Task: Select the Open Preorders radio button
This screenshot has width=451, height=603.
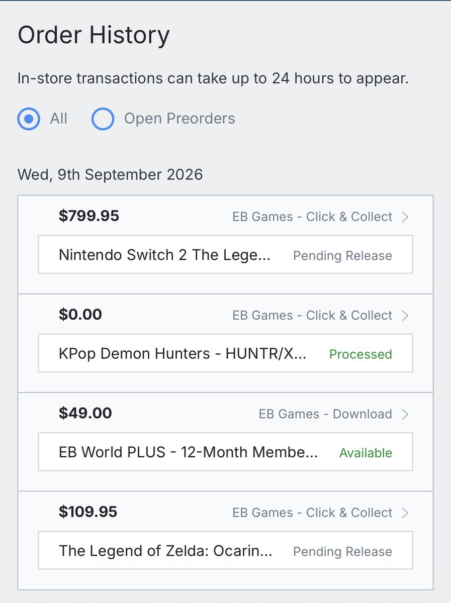Action: 103,119
